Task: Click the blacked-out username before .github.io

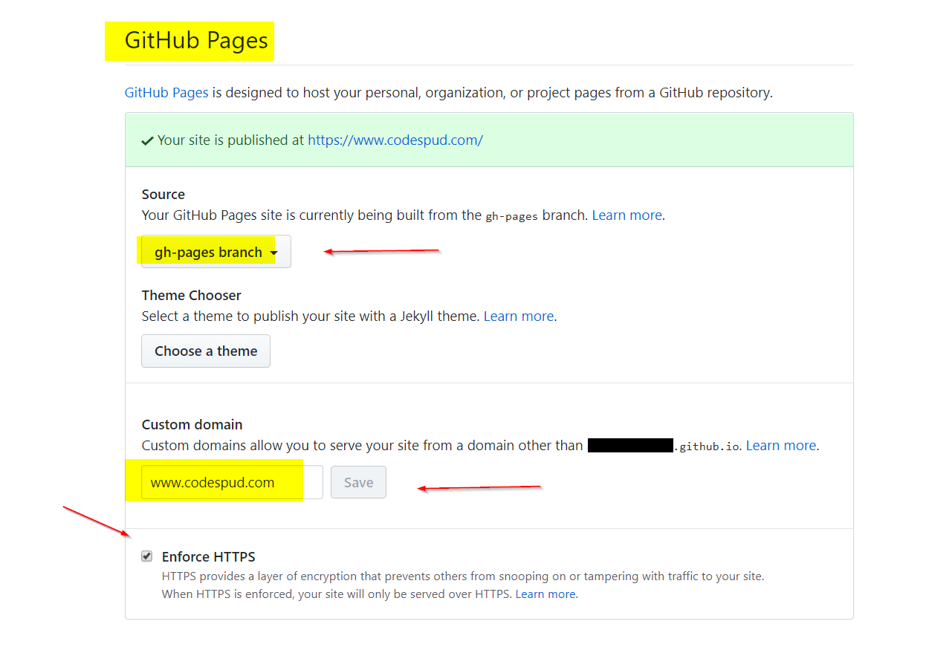Action: tap(630, 446)
